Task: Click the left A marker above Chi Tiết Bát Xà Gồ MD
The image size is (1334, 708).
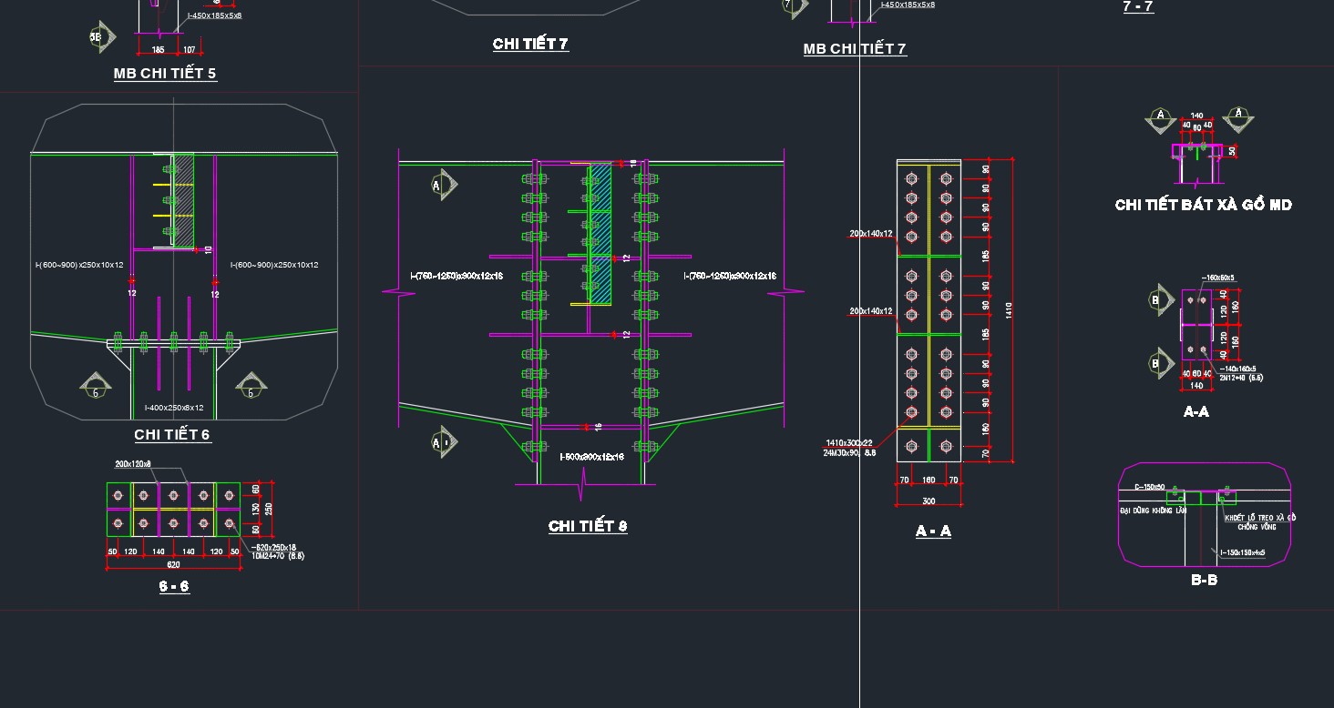Action: (1160, 117)
